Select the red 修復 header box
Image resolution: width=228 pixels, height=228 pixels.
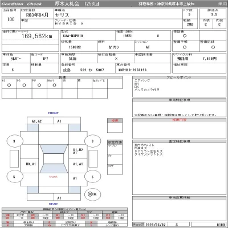coord(115,121)
